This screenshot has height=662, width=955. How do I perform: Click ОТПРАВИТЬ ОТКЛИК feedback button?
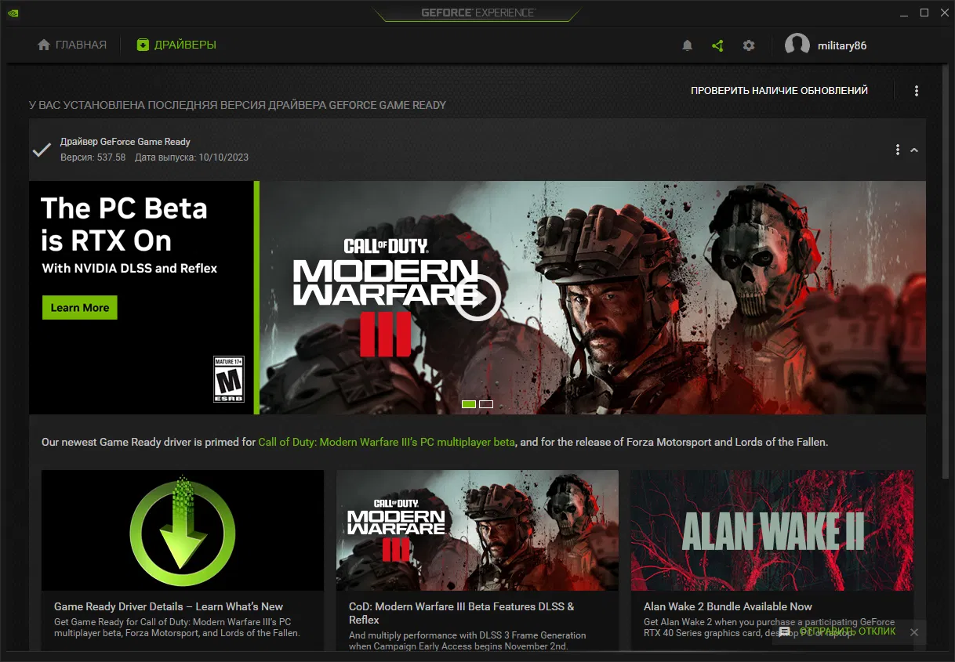[x=847, y=631]
